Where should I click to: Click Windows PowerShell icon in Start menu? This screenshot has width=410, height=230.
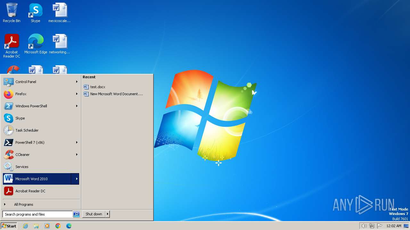9,106
